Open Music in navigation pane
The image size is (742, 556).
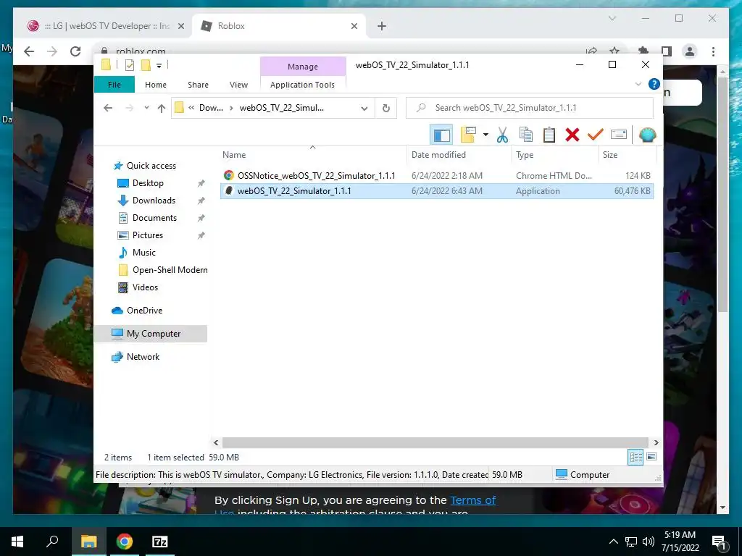(144, 253)
